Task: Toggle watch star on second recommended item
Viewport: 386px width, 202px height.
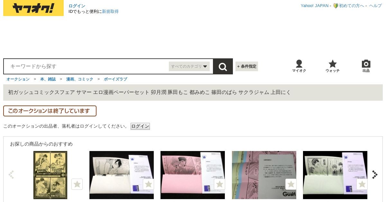Action: tap(148, 184)
